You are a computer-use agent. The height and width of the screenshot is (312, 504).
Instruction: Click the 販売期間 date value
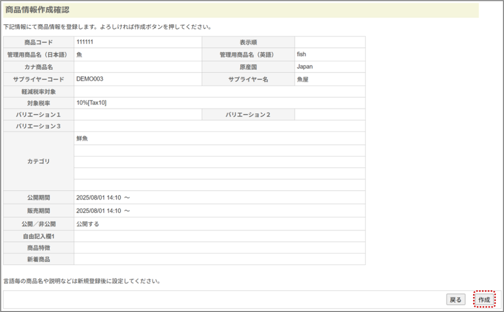click(103, 211)
